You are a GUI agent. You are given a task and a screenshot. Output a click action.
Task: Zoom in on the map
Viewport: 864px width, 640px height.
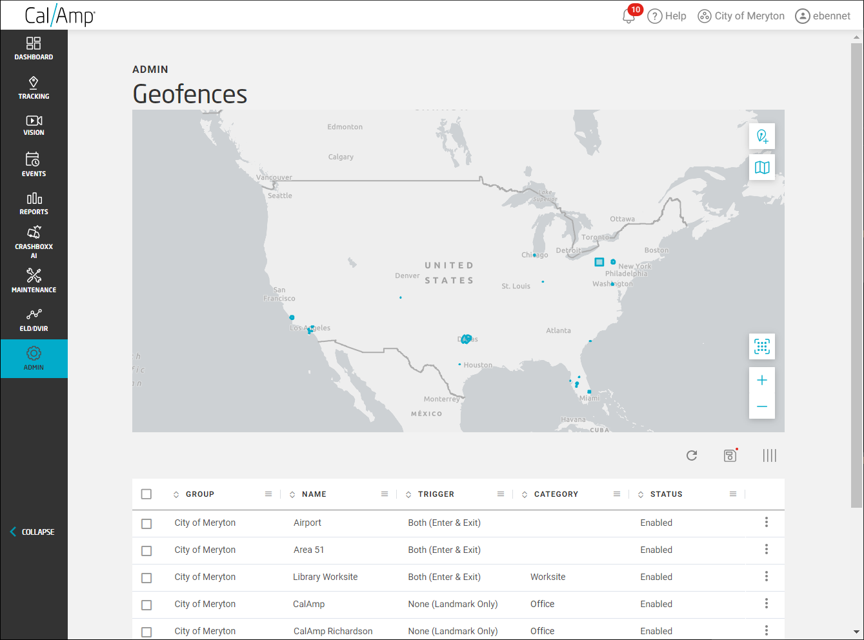pyautogui.click(x=762, y=380)
